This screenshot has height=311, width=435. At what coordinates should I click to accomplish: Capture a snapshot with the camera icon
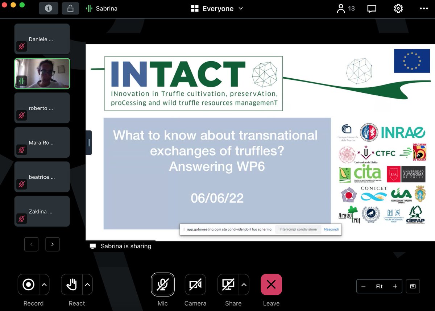(413, 286)
